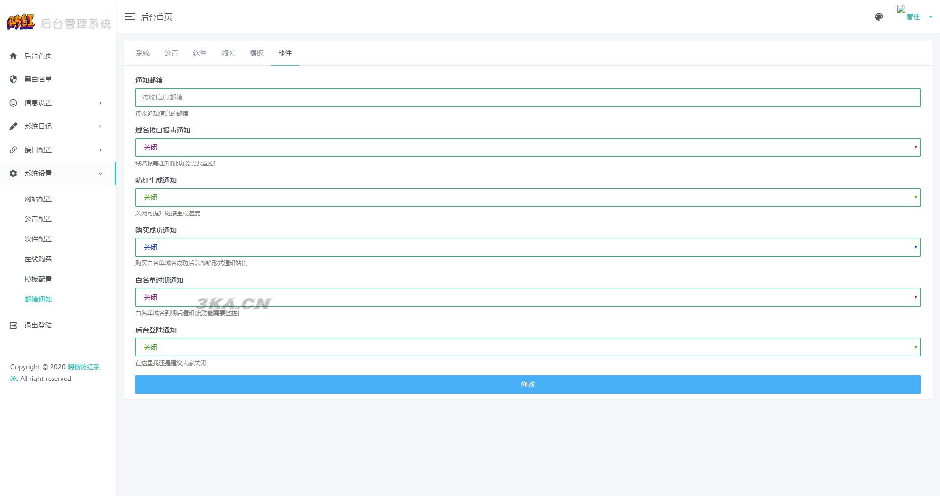Click hint text 在这里我还是建议大家关闭
This screenshot has height=496, width=940.
click(171, 363)
